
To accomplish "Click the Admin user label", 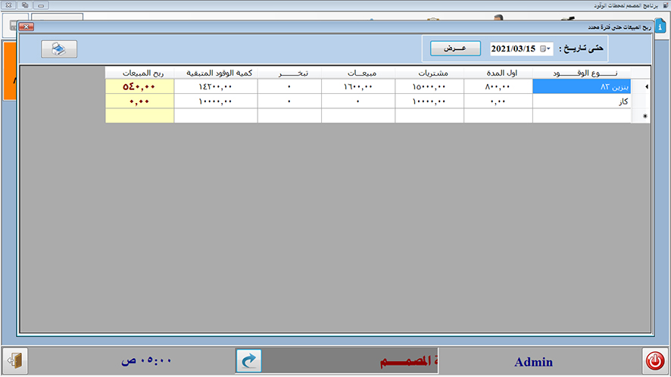I will [x=533, y=362].
